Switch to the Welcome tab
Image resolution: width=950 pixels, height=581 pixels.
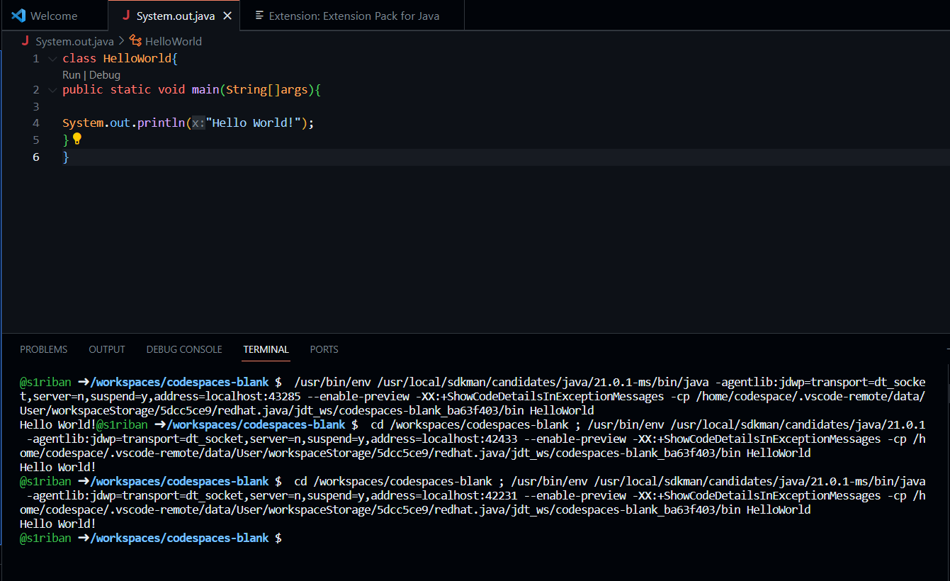coord(54,16)
